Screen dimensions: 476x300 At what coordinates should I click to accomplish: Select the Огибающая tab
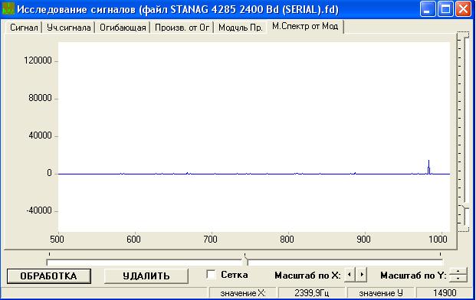[x=123, y=28]
